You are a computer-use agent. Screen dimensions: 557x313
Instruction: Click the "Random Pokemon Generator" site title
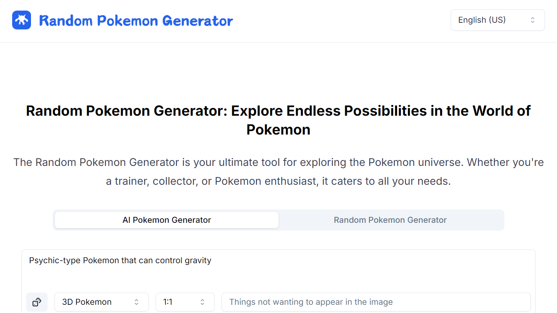135,20
